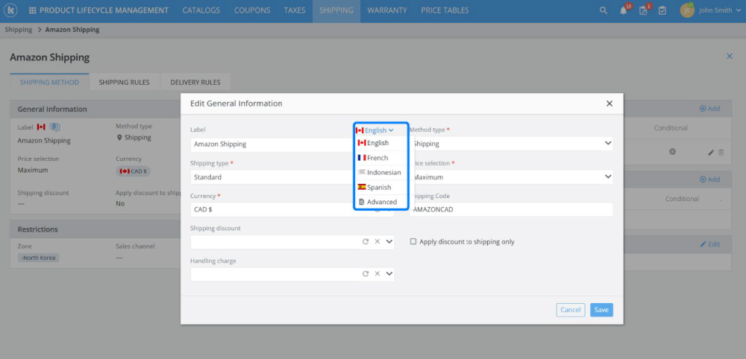Open the Shipping discount dropdown arrow
This screenshot has width=746, height=359.
pyautogui.click(x=389, y=242)
